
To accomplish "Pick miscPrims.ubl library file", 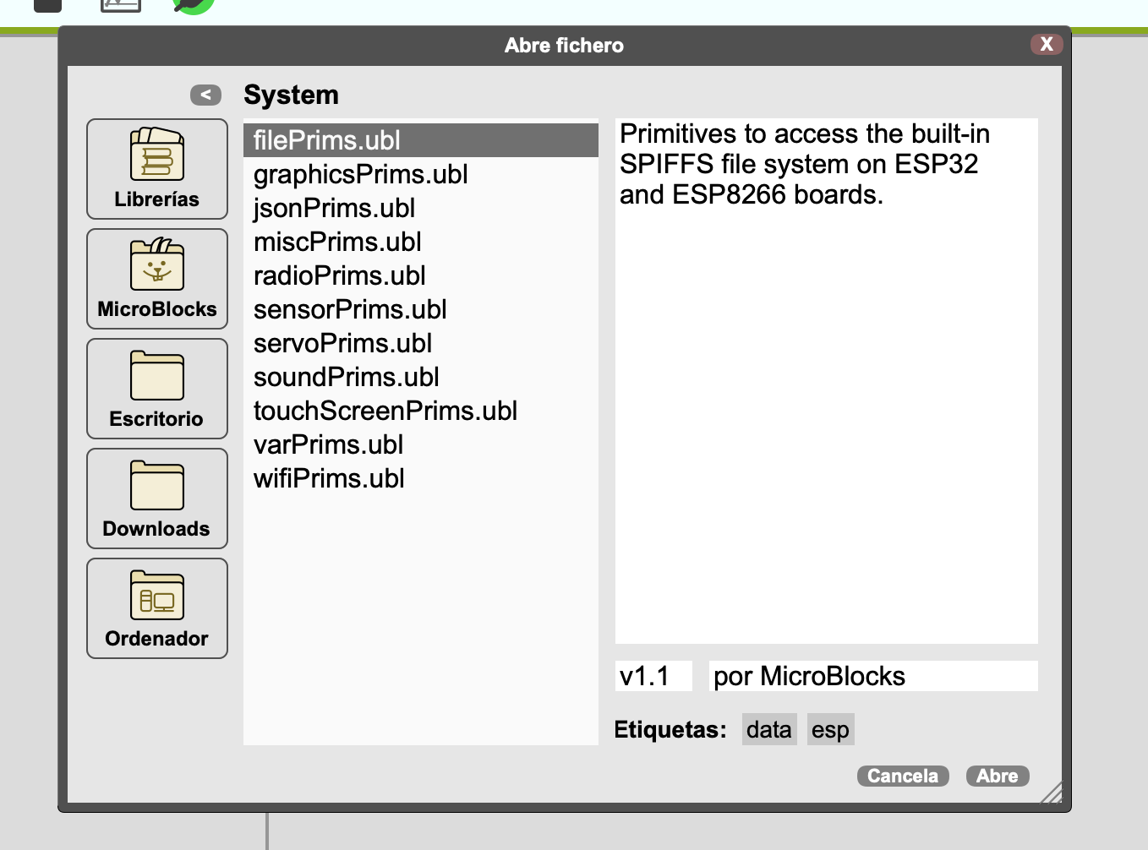I will point(337,242).
